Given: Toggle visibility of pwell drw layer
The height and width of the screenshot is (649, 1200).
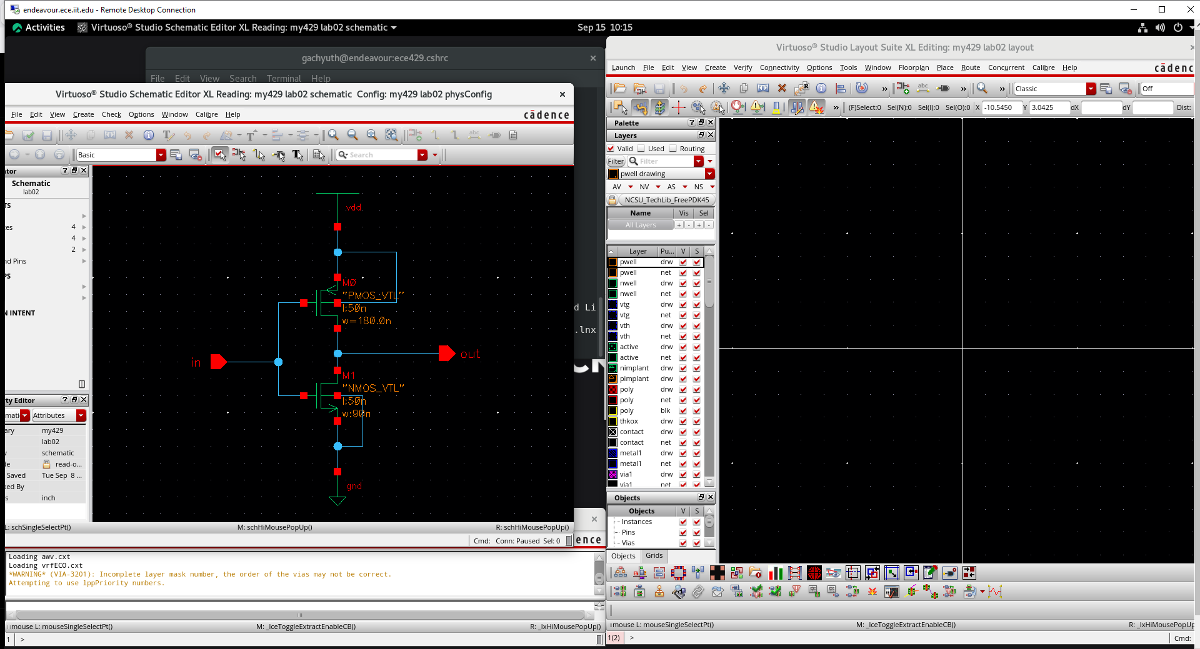Looking at the screenshot, I should coord(683,262).
